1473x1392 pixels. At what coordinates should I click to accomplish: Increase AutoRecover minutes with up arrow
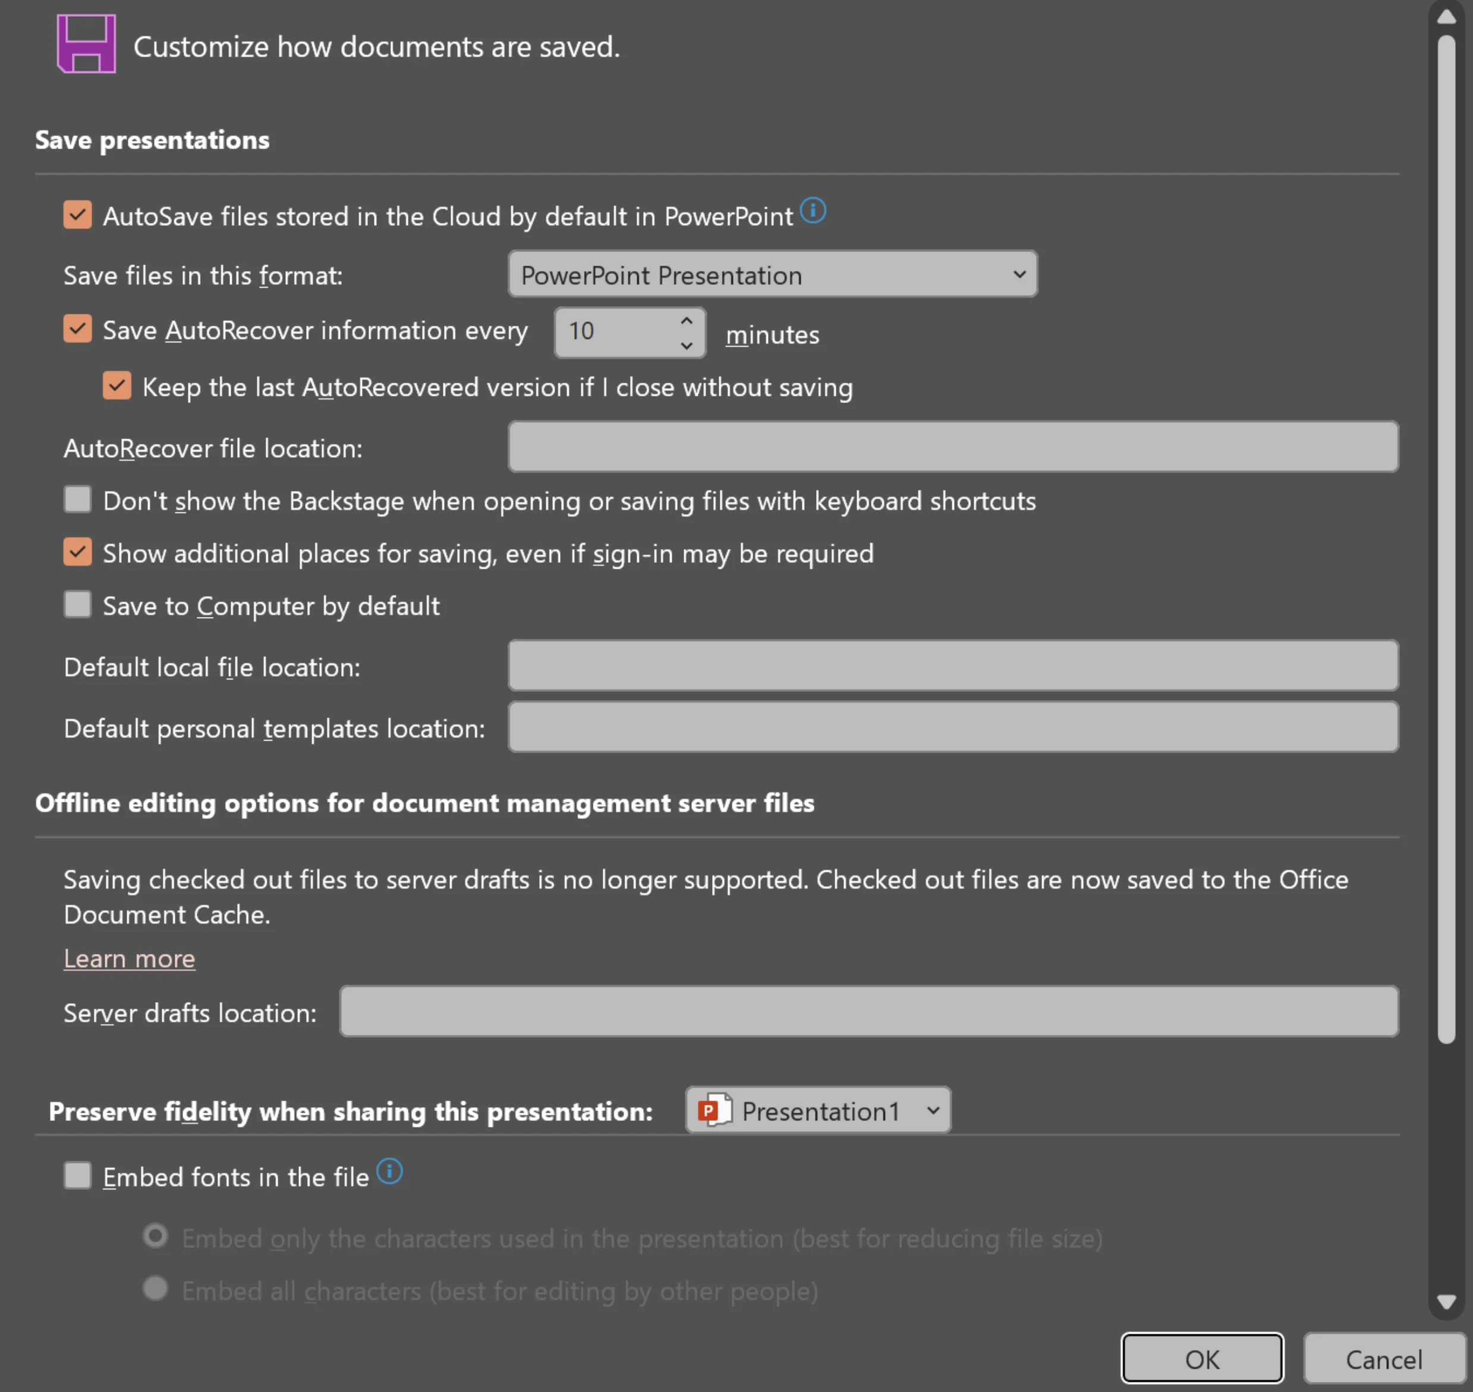click(x=687, y=320)
